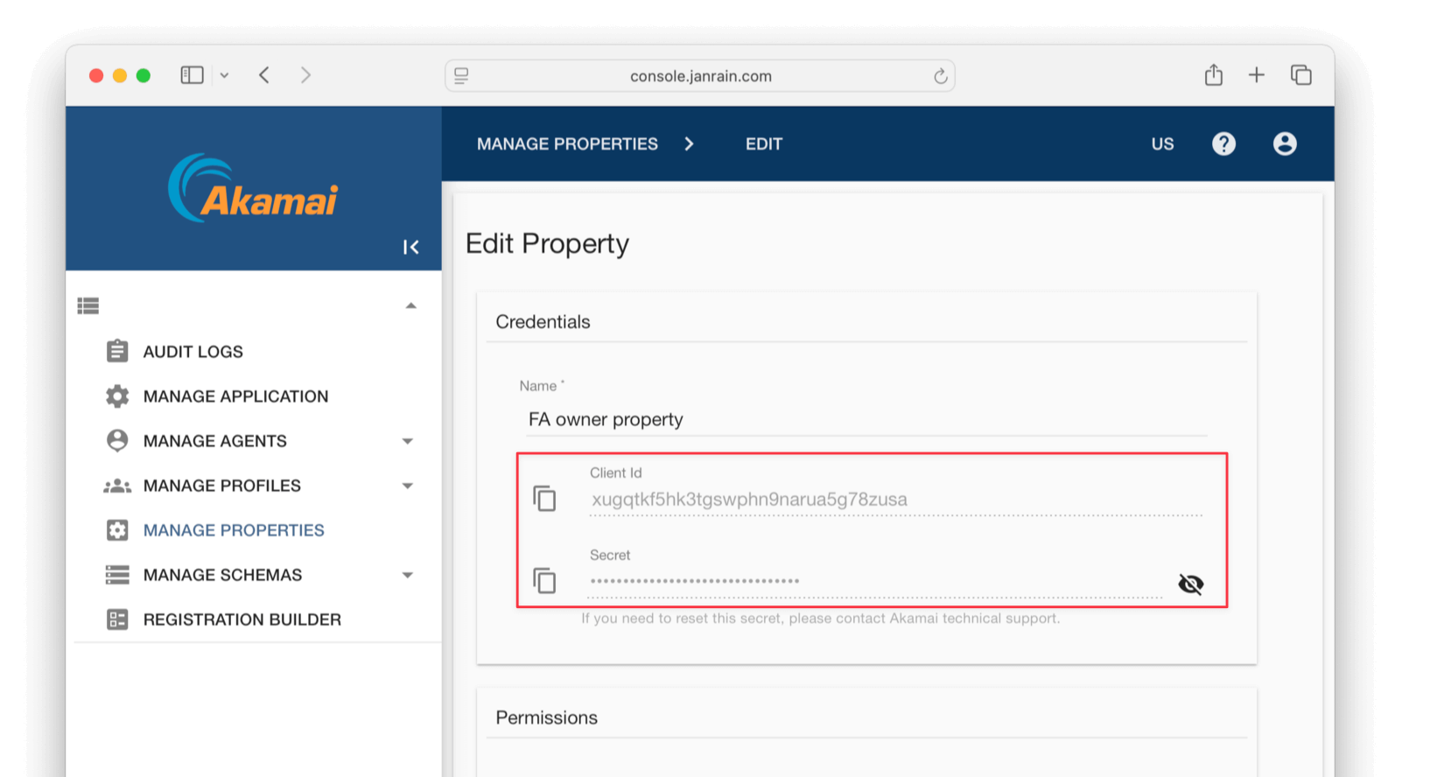Click the Edit Property page title

point(547,243)
